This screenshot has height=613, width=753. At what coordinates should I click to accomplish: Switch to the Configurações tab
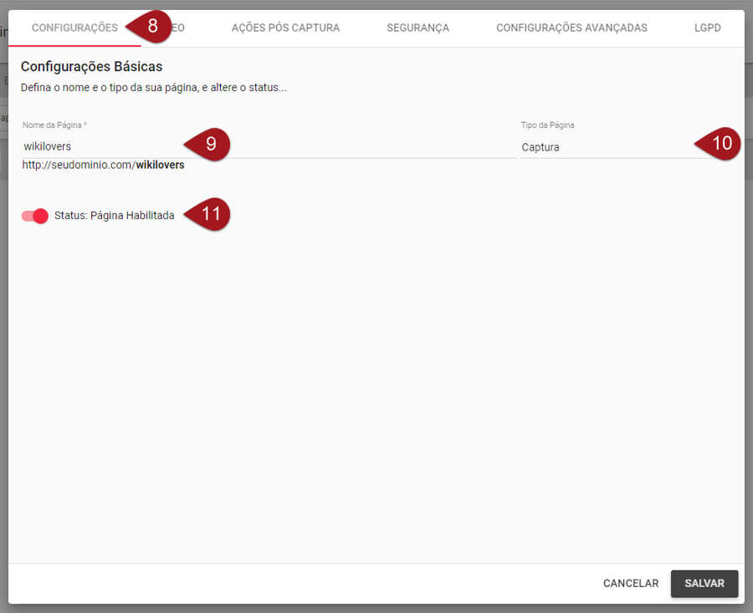pyautogui.click(x=74, y=28)
